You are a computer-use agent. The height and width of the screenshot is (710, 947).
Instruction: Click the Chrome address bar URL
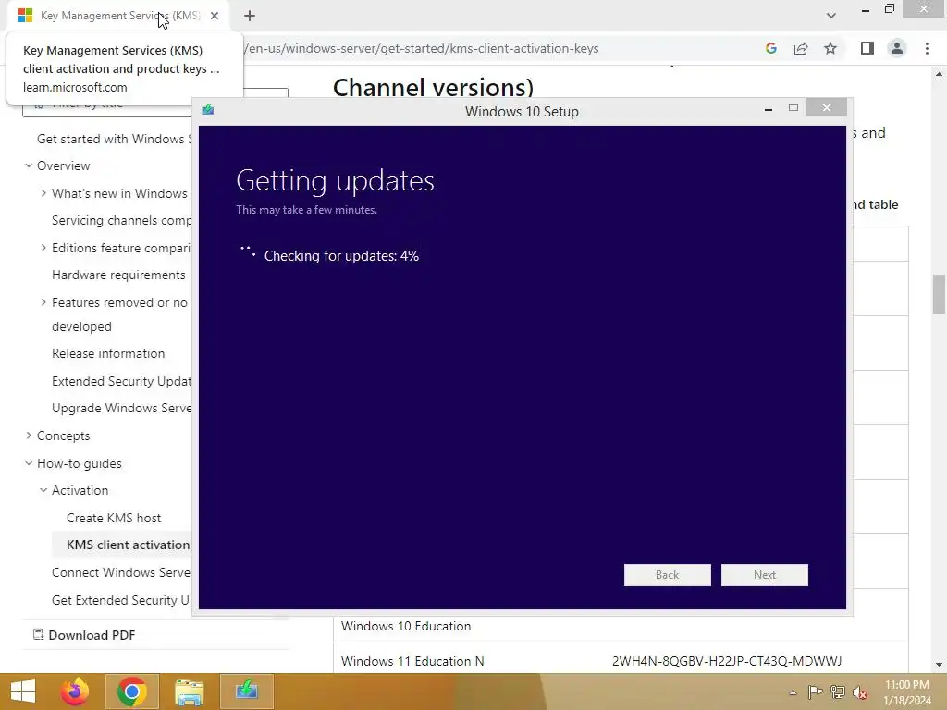point(421,48)
